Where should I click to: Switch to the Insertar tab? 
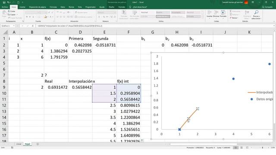point(22,7)
